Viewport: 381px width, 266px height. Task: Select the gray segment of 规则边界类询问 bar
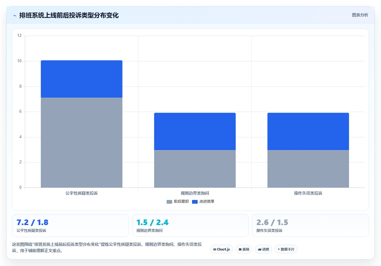[195, 169]
